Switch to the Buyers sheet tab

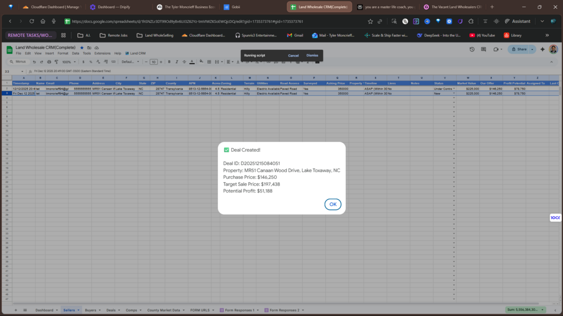tap(91, 310)
